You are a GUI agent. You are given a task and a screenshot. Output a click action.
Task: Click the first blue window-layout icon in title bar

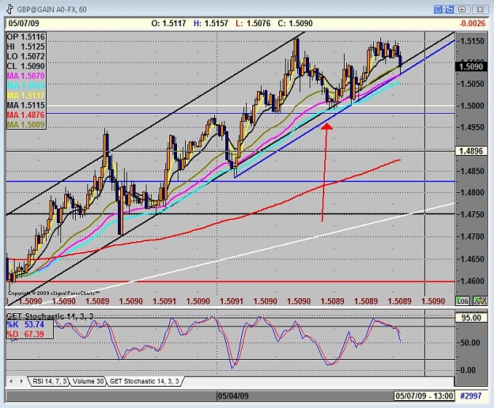[438, 9]
